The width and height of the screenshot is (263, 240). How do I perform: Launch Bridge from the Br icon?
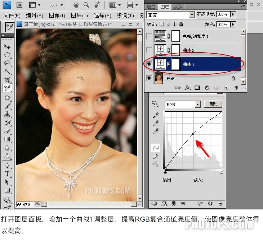coord(19,5)
